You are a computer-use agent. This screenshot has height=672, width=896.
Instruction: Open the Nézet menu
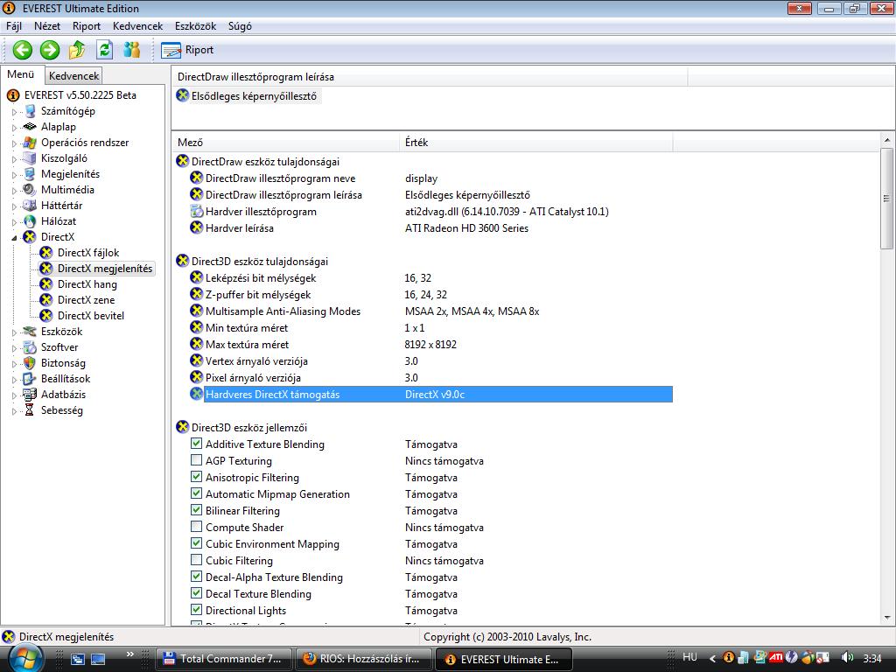point(47,26)
